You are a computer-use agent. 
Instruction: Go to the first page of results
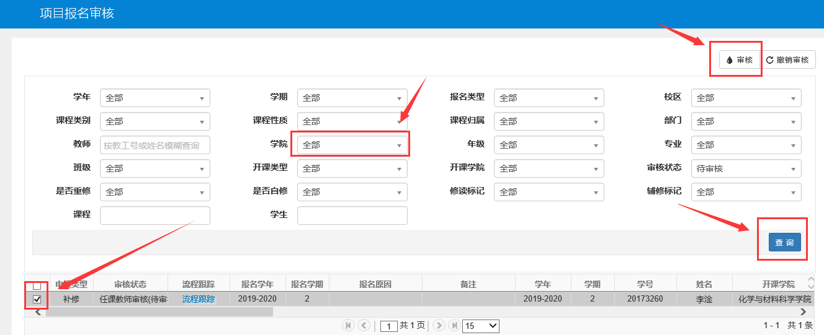(348, 325)
